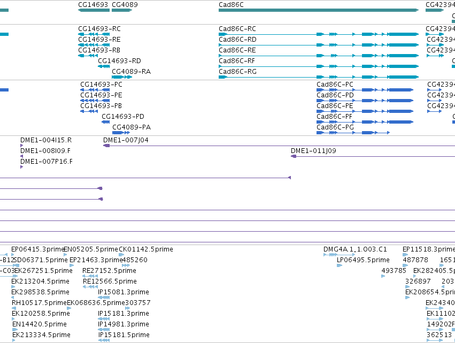Select the 493785 feature label
The height and width of the screenshot is (343, 455).
(394, 271)
